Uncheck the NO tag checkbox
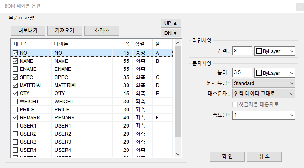Image resolution: width=304 pixels, height=168 pixels. 15,53
